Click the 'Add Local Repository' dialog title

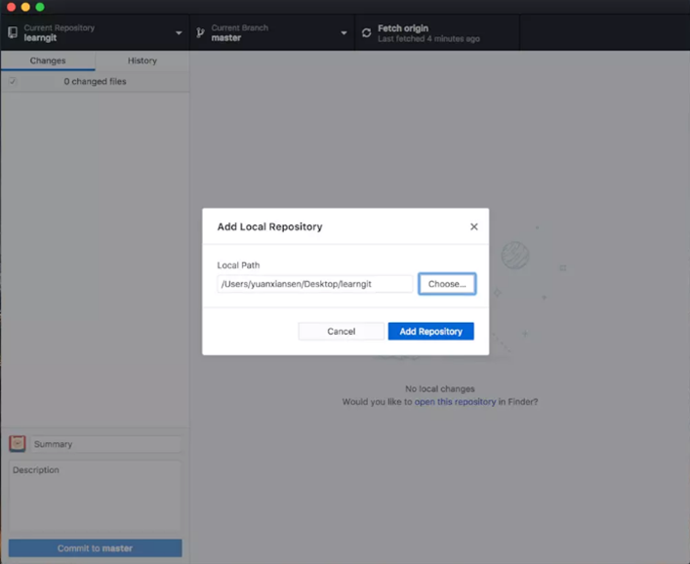click(x=269, y=226)
